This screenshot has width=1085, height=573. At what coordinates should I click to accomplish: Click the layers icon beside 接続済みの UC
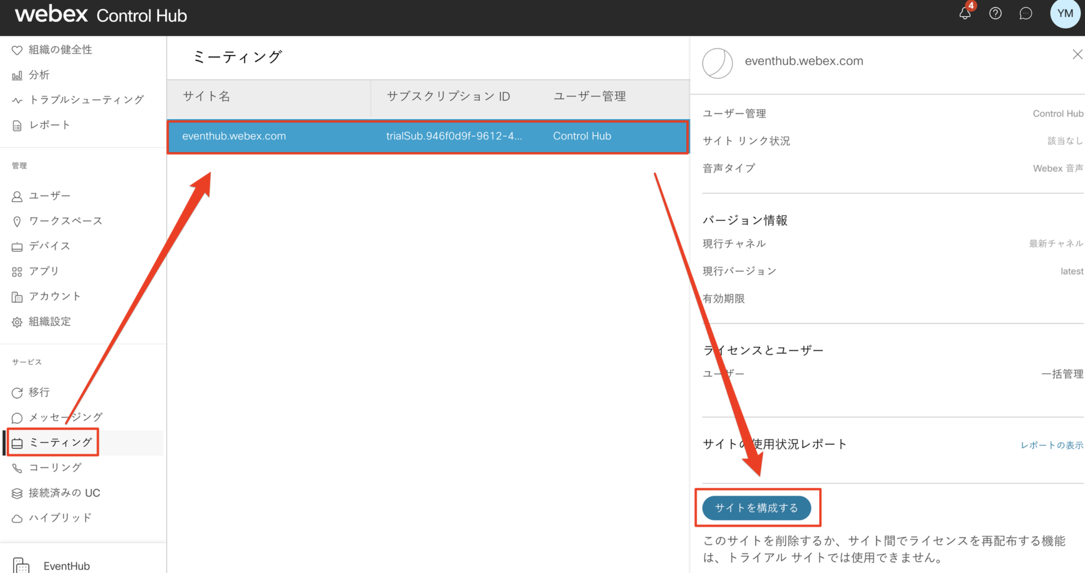click(x=17, y=494)
